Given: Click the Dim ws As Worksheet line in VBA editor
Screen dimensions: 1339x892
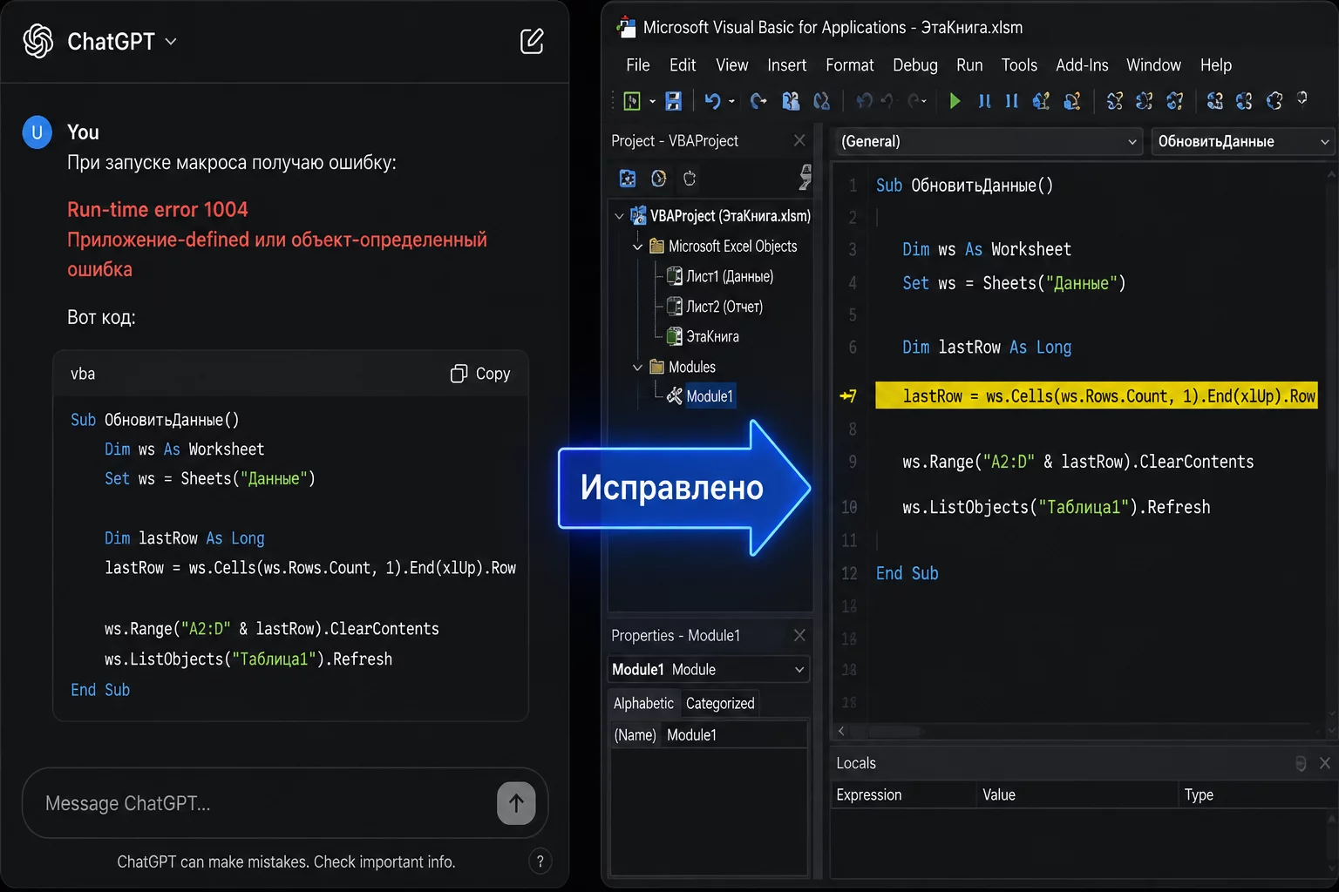Looking at the screenshot, I should (987, 249).
